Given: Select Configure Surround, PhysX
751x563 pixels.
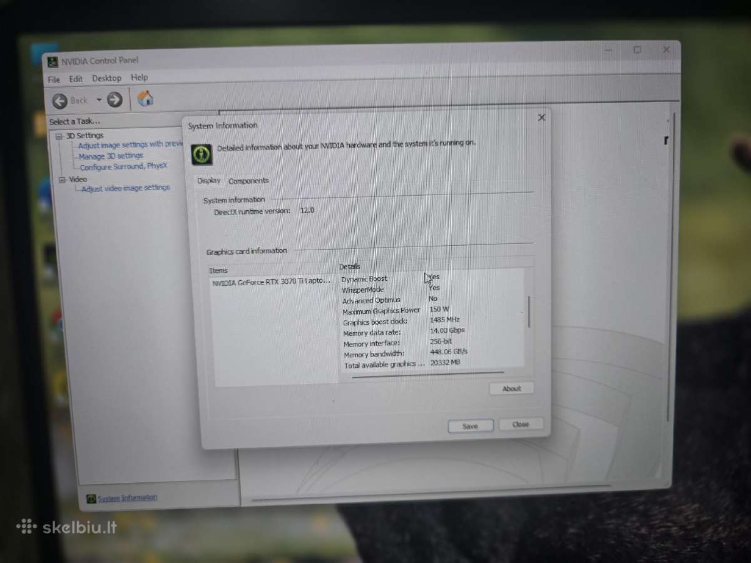Looking at the screenshot, I should [x=123, y=167].
